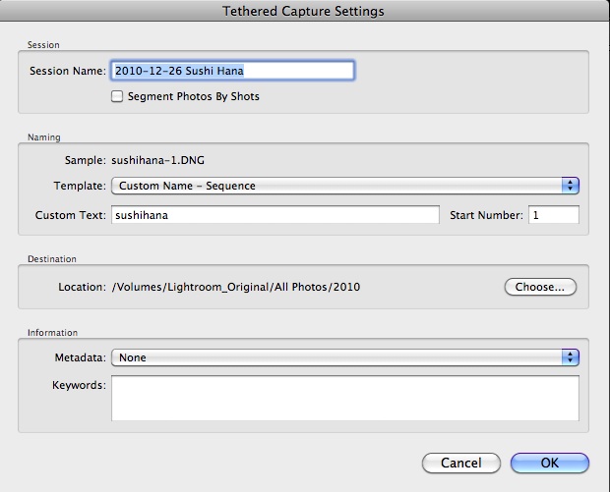The image size is (610, 492).
Task: Click the Start Number input box
Action: [x=553, y=215]
